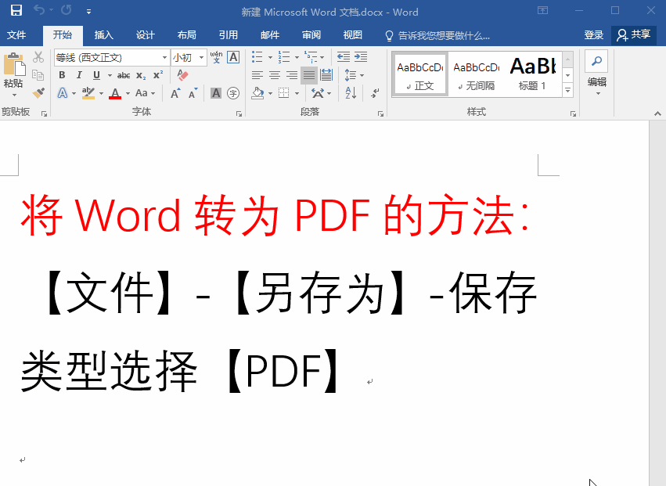Click the Undo arrow icon
666x486 pixels.
click(38, 9)
